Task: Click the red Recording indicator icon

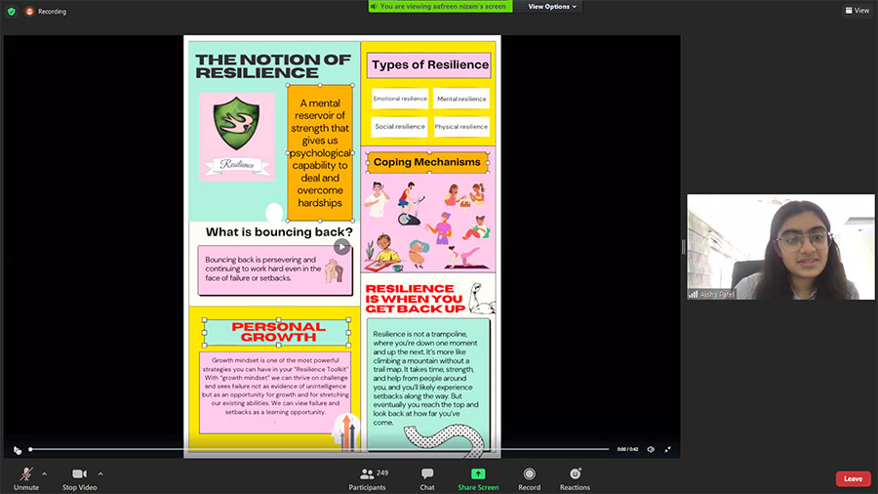Action: [29, 11]
